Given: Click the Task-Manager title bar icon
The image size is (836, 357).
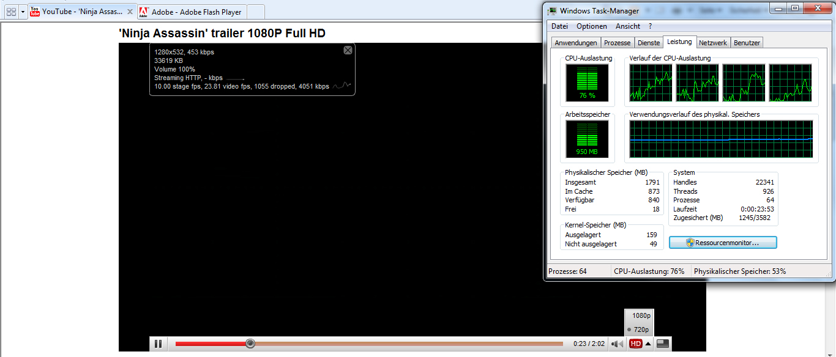Looking at the screenshot, I should pos(553,10).
